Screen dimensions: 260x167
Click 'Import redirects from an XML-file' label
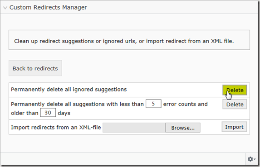56,127
